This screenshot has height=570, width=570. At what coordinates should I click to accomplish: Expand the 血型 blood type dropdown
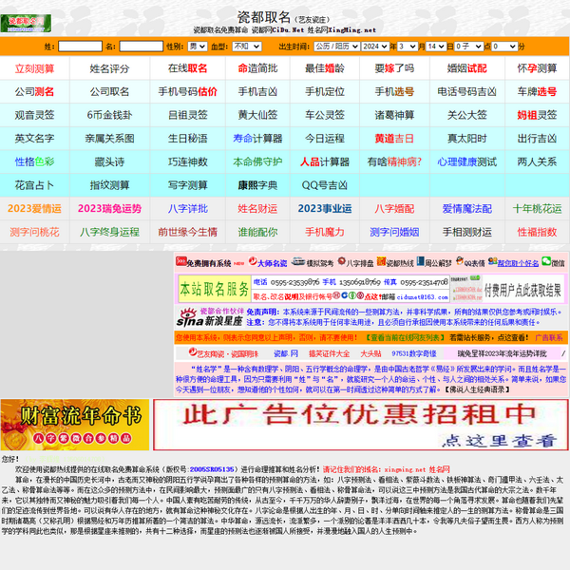246,46
